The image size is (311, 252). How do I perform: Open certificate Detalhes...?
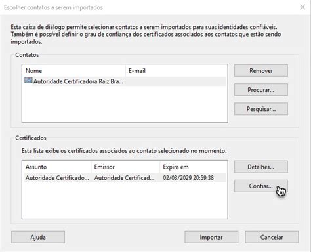point(261,167)
